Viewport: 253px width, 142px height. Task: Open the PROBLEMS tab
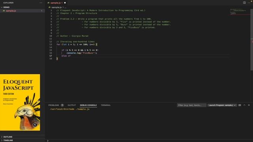tap(54, 105)
